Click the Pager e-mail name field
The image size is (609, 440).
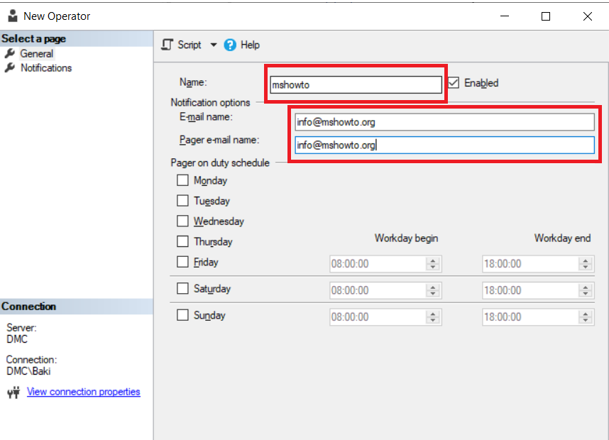(x=444, y=145)
